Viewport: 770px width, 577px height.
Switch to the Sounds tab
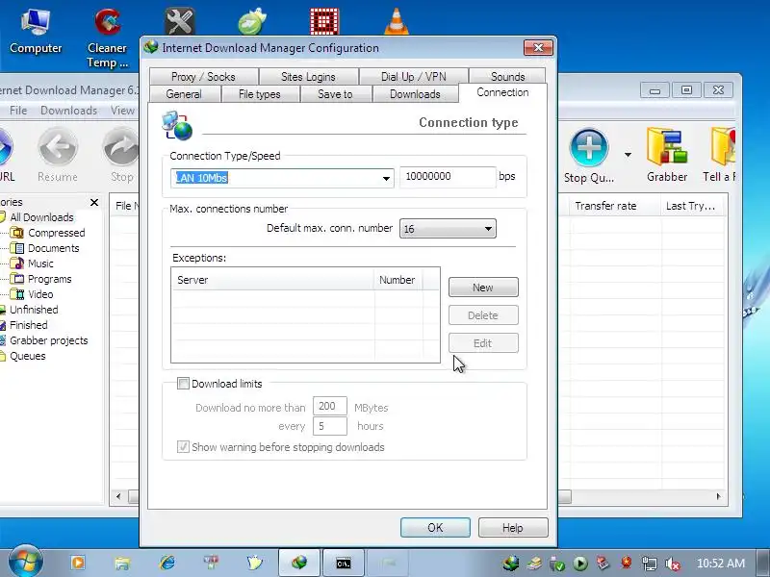[508, 77]
